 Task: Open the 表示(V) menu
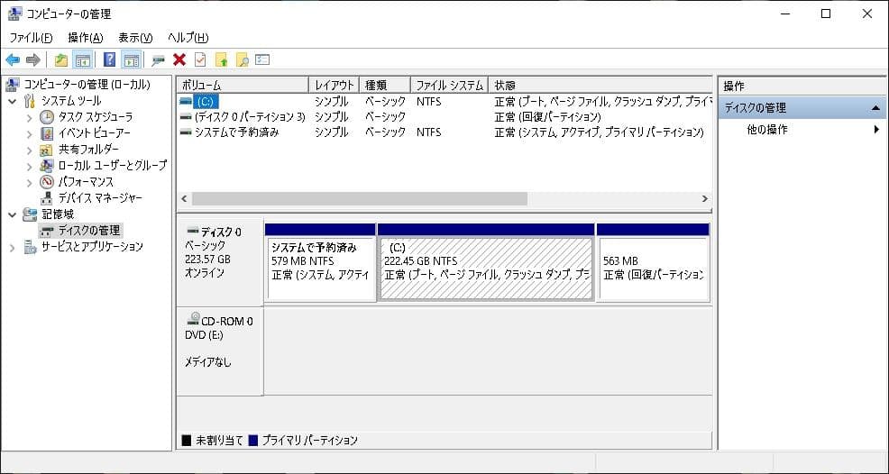click(x=135, y=38)
